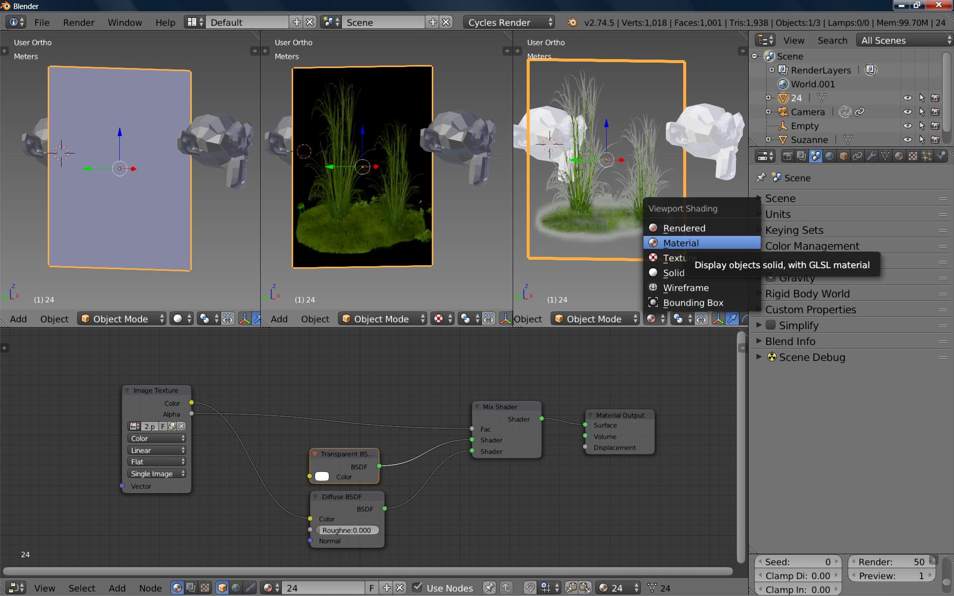Open the Particles properties tab

click(x=927, y=156)
